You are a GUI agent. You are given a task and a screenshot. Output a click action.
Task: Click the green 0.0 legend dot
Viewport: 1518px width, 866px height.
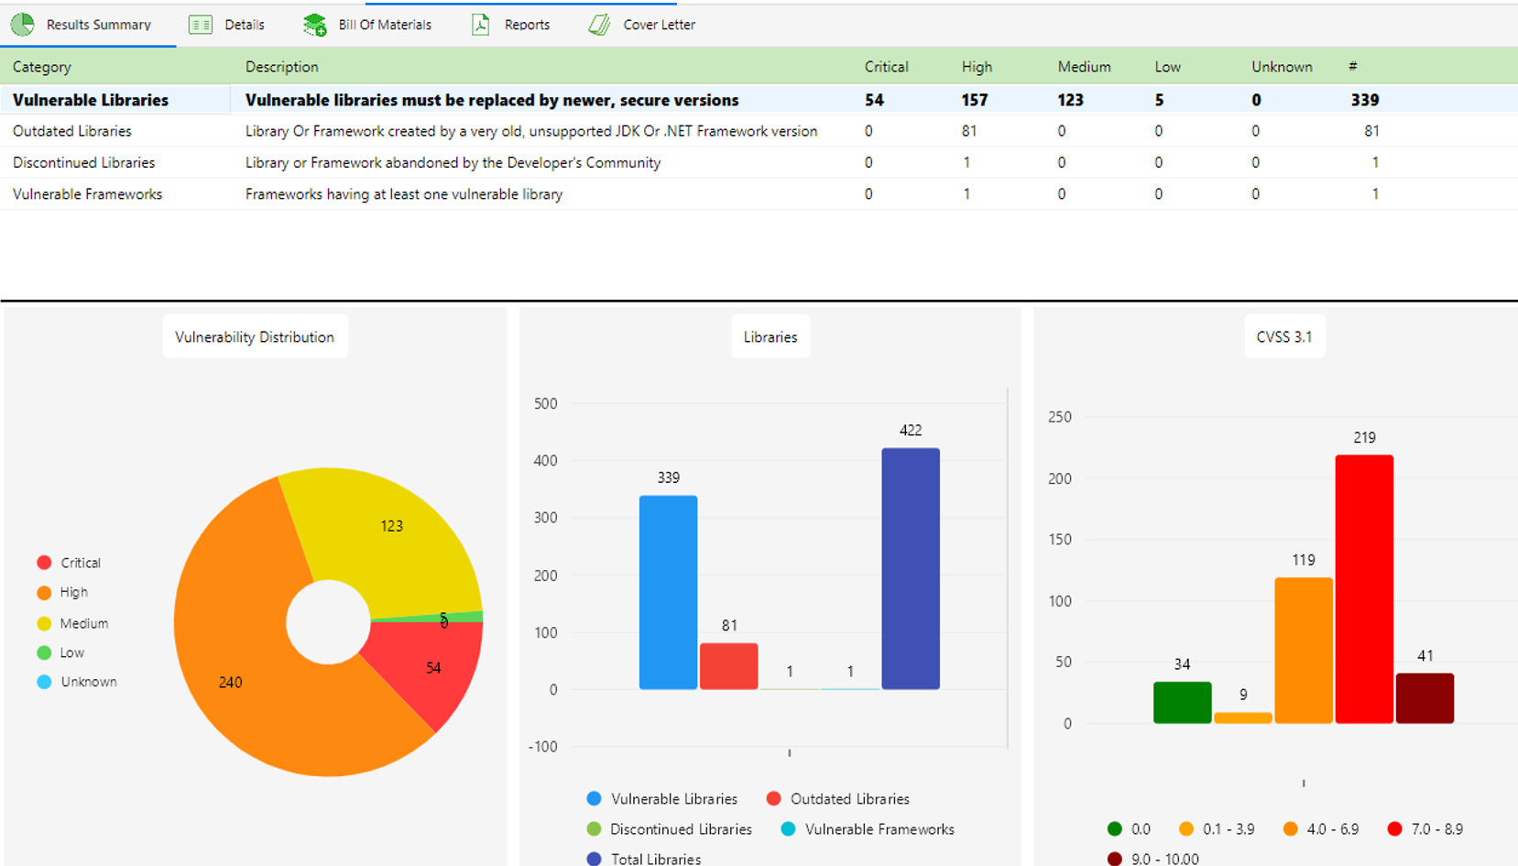pos(1114,828)
